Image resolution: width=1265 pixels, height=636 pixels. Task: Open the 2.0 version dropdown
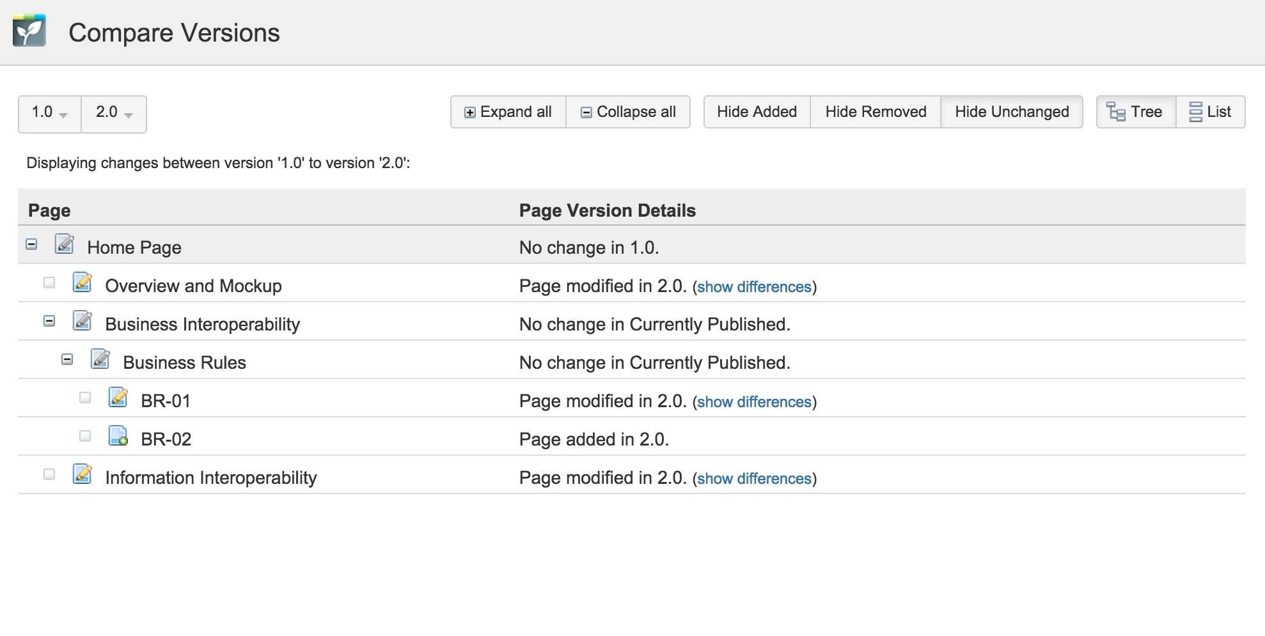114,114
